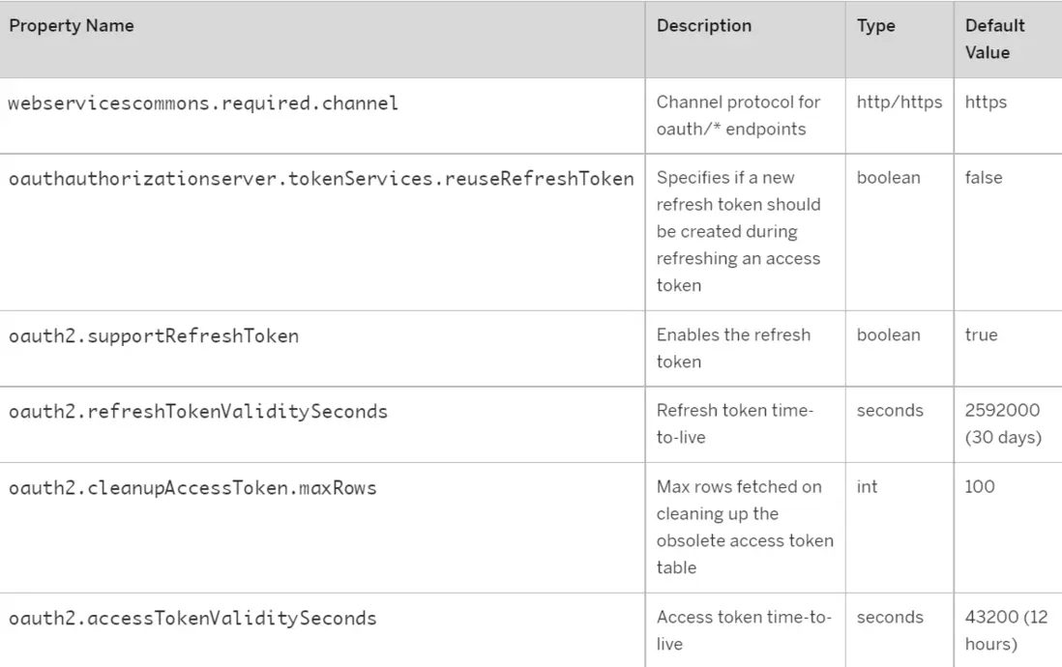Click the 'int' type cell

tap(867, 487)
